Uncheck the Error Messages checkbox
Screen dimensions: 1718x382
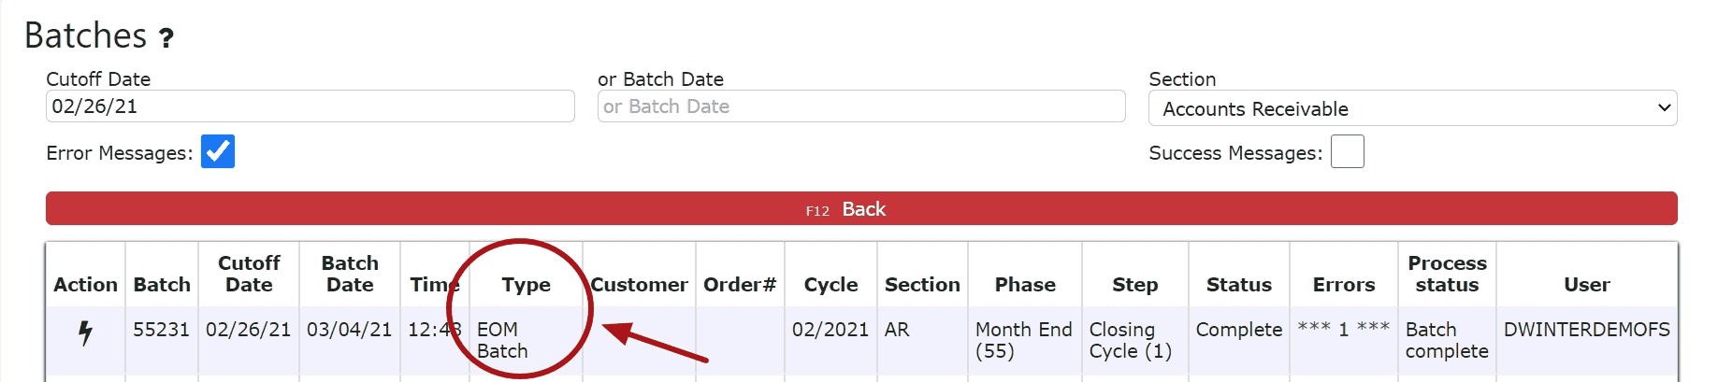point(218,151)
